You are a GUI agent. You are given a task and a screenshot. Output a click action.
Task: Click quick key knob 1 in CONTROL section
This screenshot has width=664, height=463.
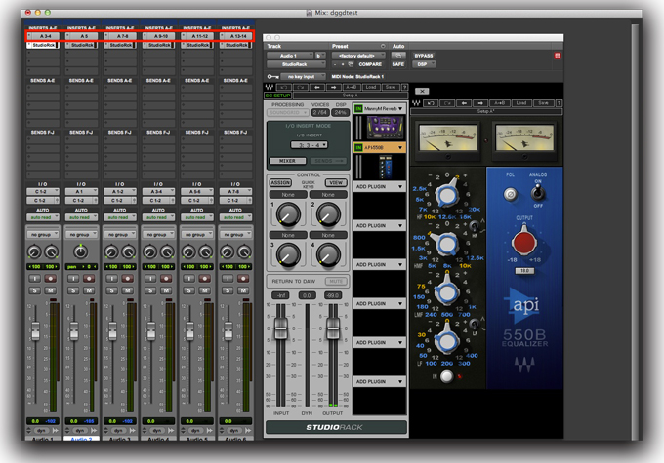(x=288, y=214)
